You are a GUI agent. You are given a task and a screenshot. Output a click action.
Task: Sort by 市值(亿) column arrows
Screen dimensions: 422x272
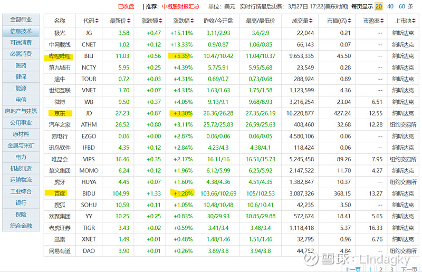(349, 21)
